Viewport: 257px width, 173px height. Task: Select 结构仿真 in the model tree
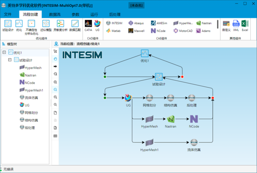click(x=29, y=120)
